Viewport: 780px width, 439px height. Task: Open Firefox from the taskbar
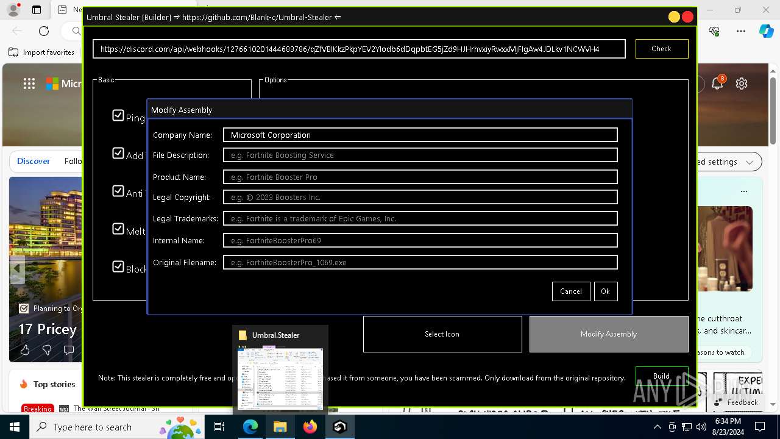pyautogui.click(x=310, y=427)
